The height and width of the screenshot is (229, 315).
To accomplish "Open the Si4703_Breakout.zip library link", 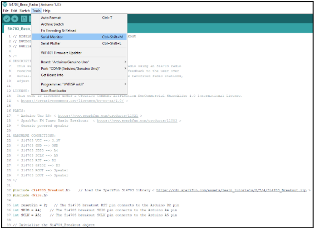I will click(x=232, y=190).
